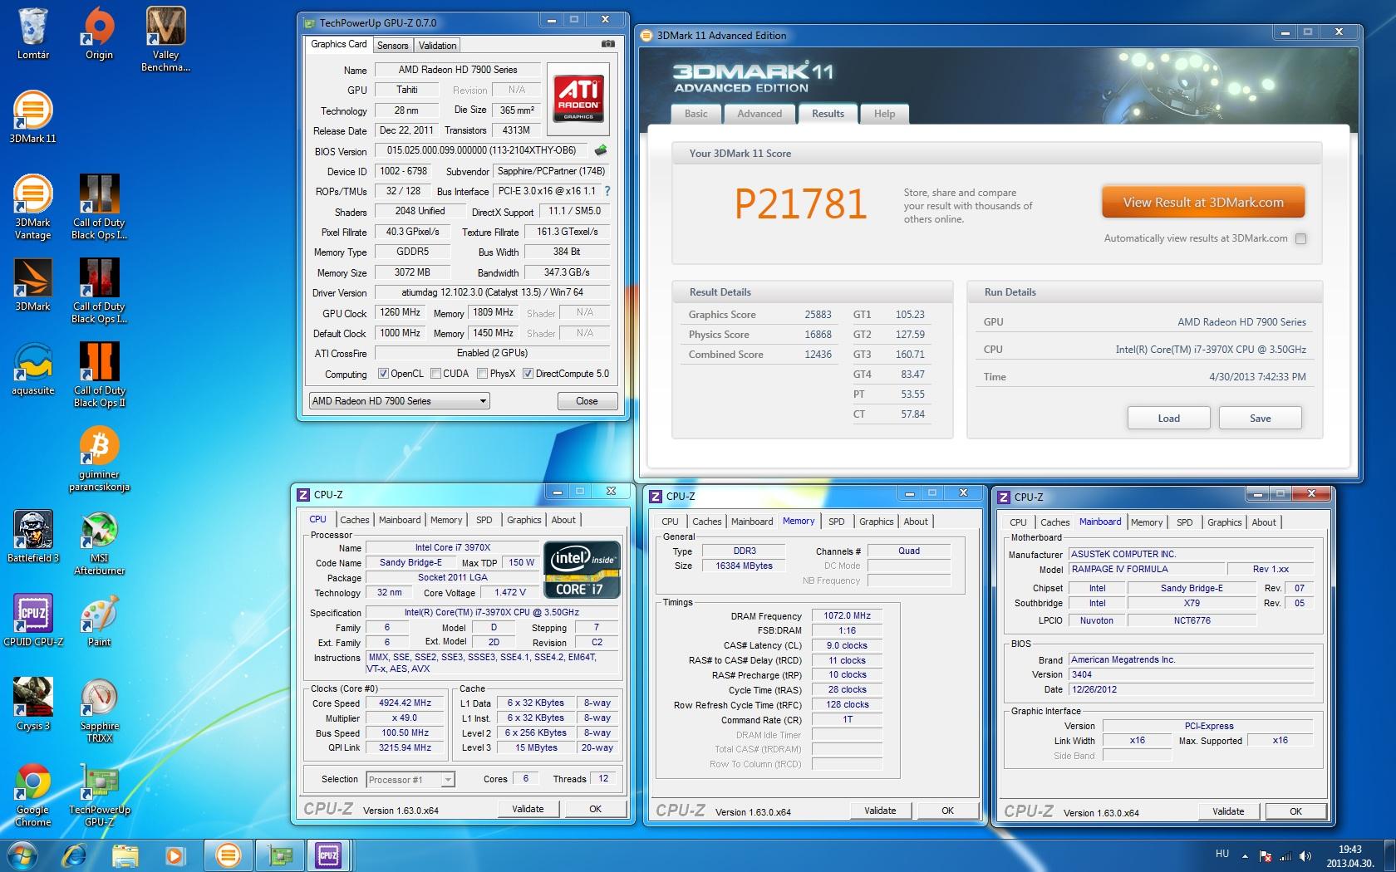The image size is (1396, 872).
Task: Click Validate in the CPU-Z CPU window
Action: point(528,809)
